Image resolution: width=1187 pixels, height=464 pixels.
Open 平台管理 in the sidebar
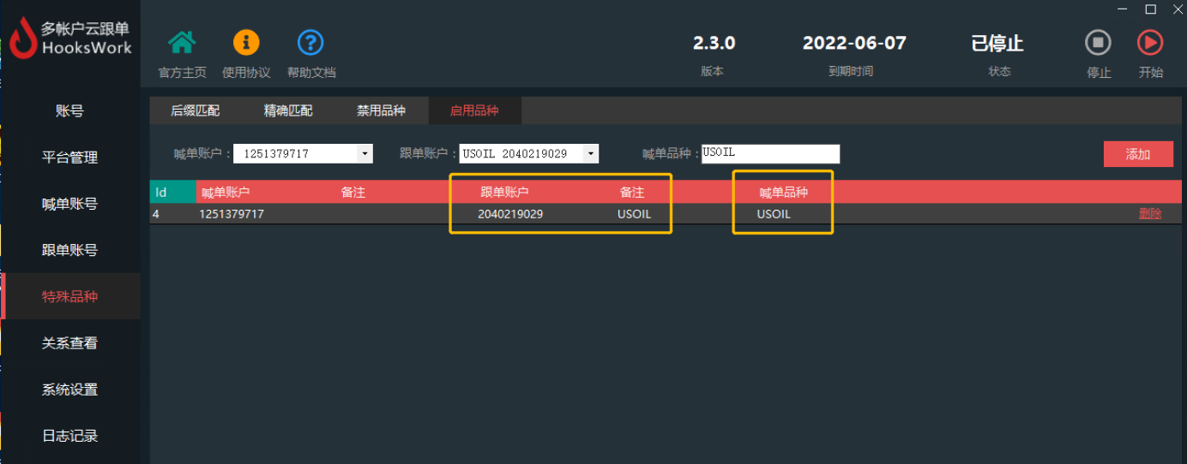tap(69, 158)
